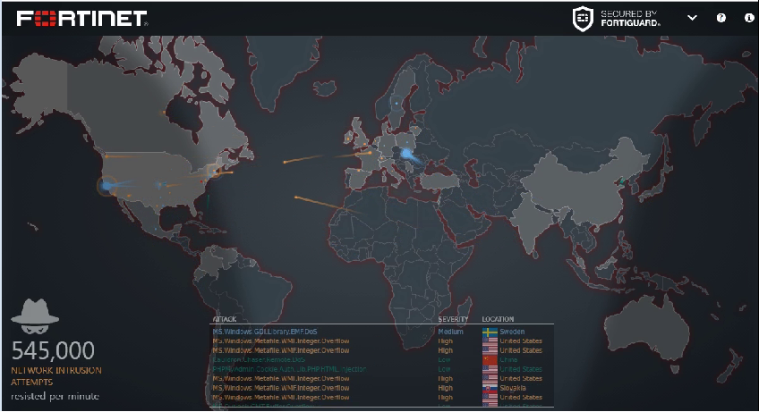Click the LOCATION column header
The height and width of the screenshot is (412, 759).
(x=498, y=319)
